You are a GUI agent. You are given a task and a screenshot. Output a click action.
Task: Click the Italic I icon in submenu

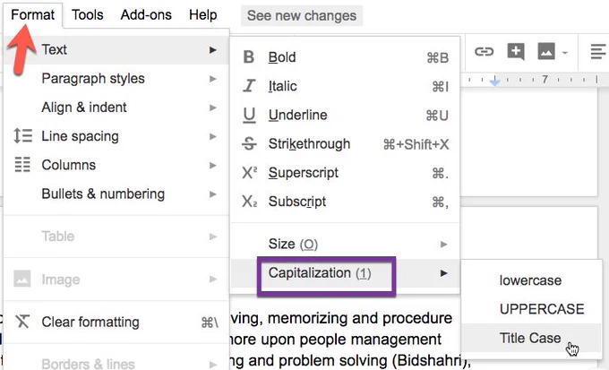[249, 86]
